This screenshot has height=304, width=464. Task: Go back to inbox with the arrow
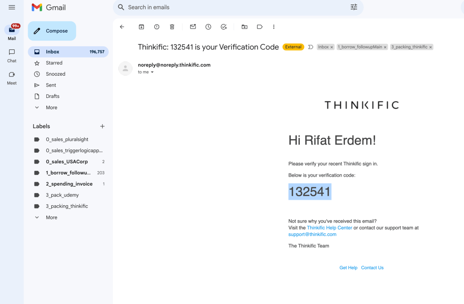122,27
